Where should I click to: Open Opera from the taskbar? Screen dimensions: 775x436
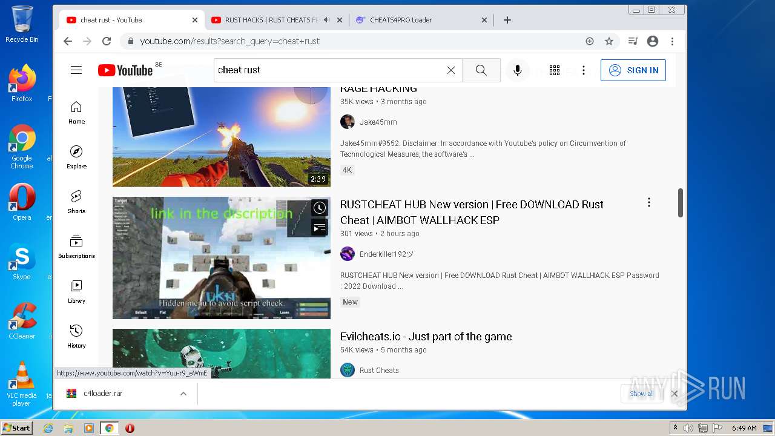(130, 428)
